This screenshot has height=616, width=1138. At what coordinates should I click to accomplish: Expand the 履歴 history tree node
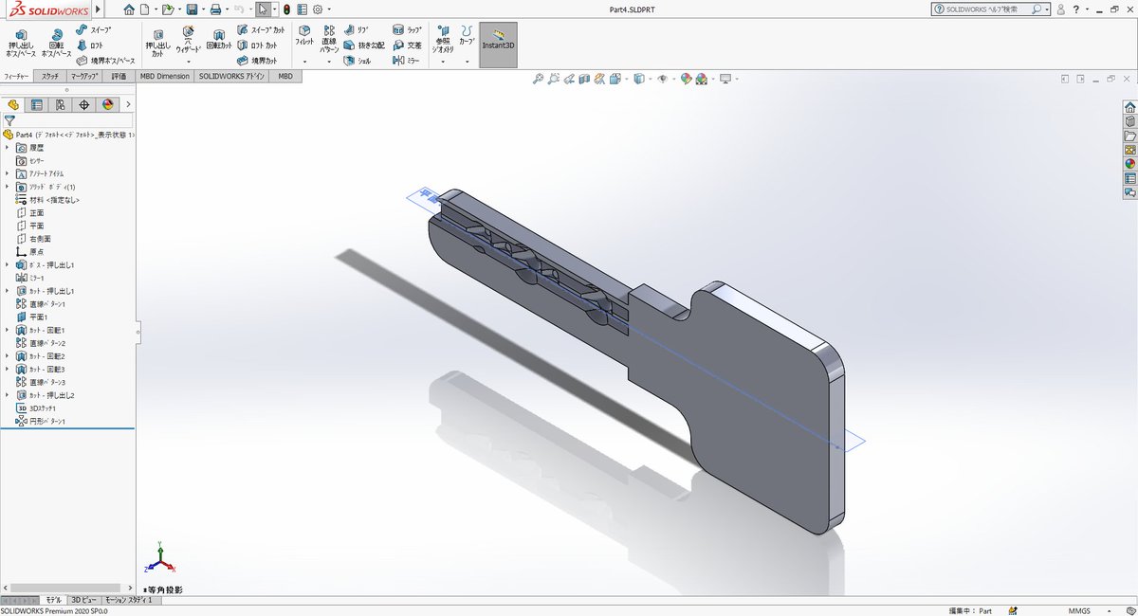click(8, 148)
